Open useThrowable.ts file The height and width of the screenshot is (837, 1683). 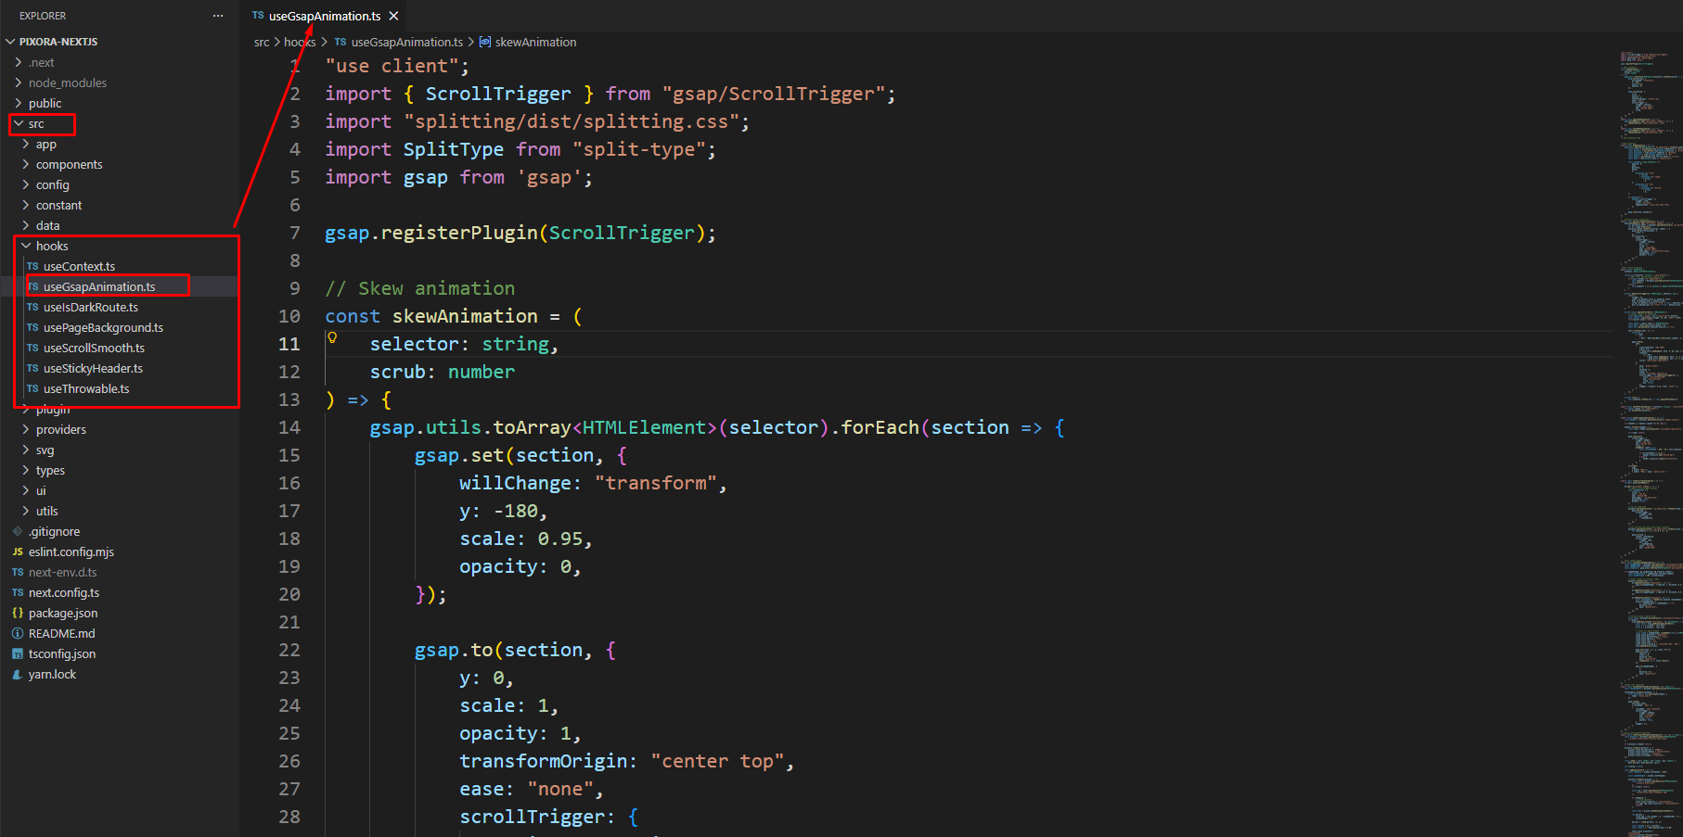tap(86, 388)
